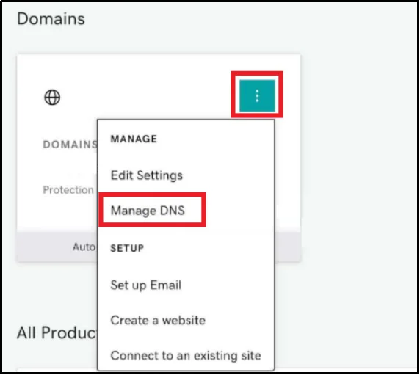This screenshot has height=375, width=420.
Task: Click the globe domain icon
Action: [x=52, y=97]
